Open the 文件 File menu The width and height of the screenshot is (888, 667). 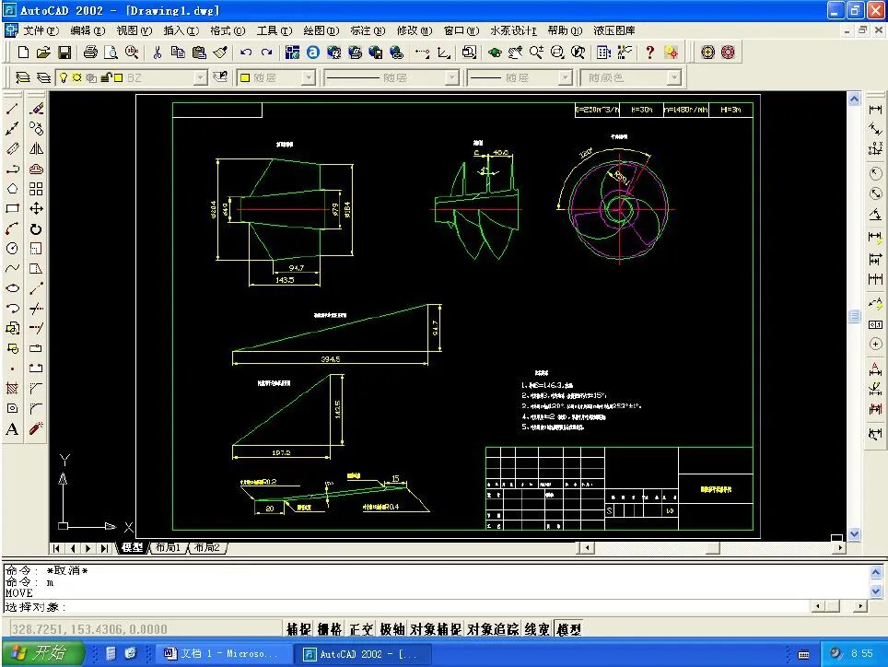pyautogui.click(x=41, y=30)
